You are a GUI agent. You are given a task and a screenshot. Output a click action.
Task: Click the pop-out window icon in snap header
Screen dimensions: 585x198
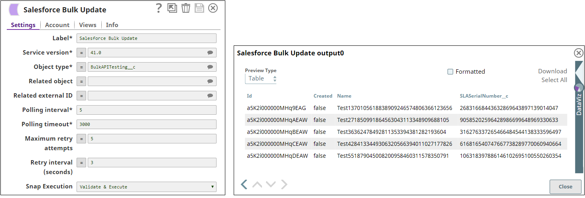(x=172, y=8)
